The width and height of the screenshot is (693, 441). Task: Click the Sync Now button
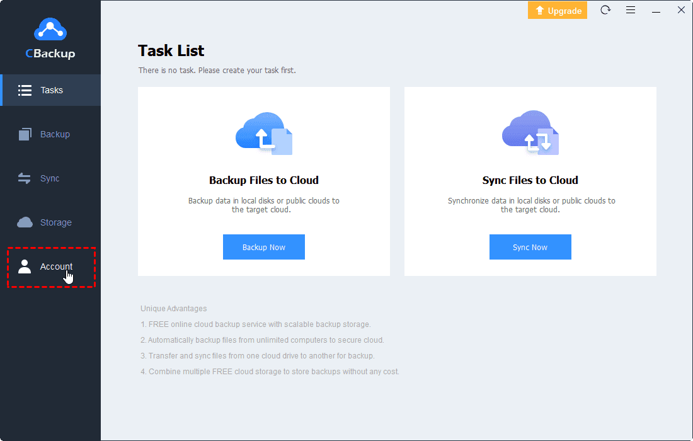(530, 247)
